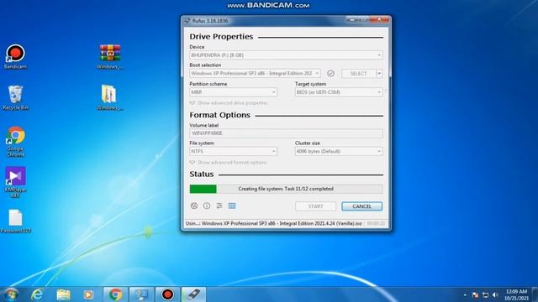Click the taskbar clock showing 12:09 AM
The width and height of the screenshot is (538, 302).
pyautogui.click(x=516, y=294)
